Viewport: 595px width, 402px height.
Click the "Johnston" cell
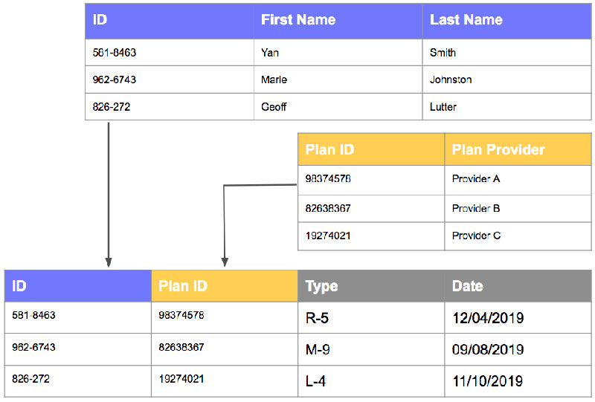point(451,80)
